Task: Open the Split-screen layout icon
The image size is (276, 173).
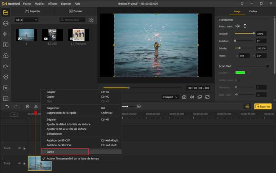Action: pyautogui.click(x=6, y=99)
